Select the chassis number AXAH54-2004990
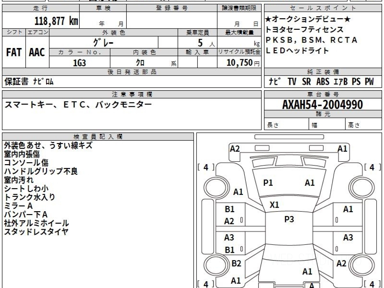Screen dimensions: 384x288 pos(323,105)
